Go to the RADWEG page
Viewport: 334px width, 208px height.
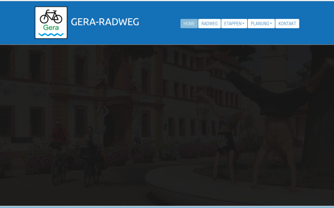(209, 23)
